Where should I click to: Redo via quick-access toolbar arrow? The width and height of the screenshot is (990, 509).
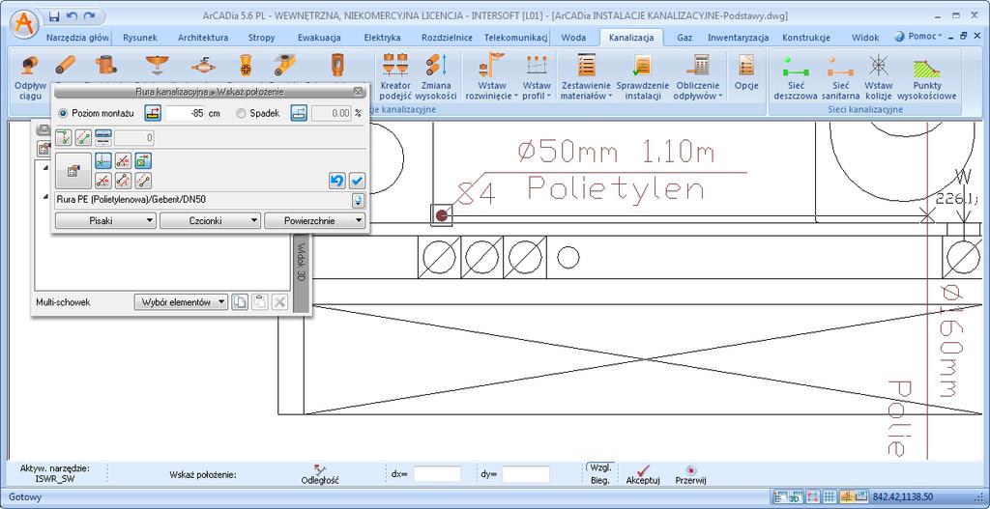click(89, 15)
